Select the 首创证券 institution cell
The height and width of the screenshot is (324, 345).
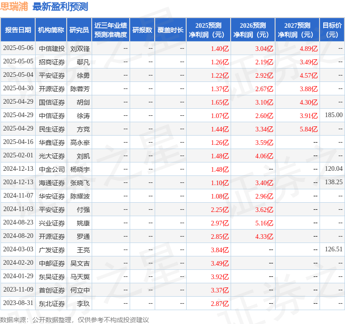(x=52, y=290)
